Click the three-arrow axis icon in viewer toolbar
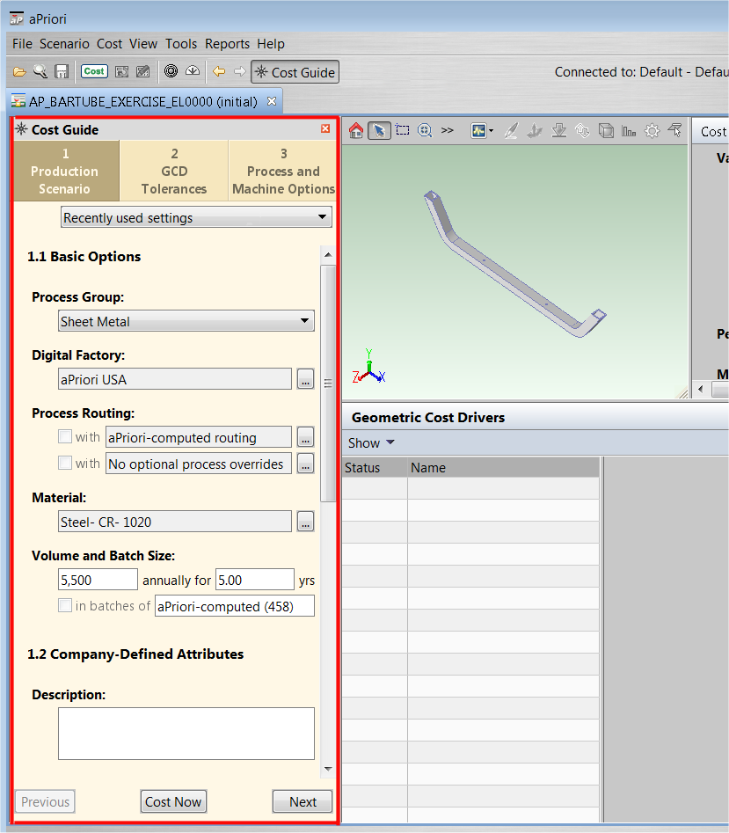 point(535,131)
